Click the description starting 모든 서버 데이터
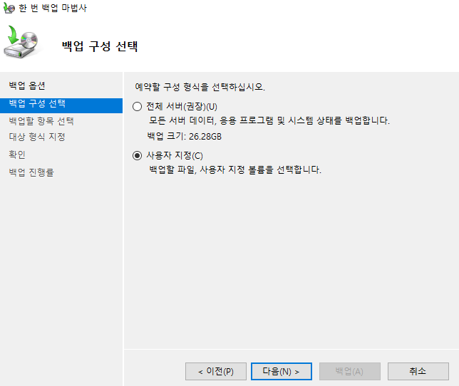This screenshot has width=459, height=386. pyautogui.click(x=269, y=120)
